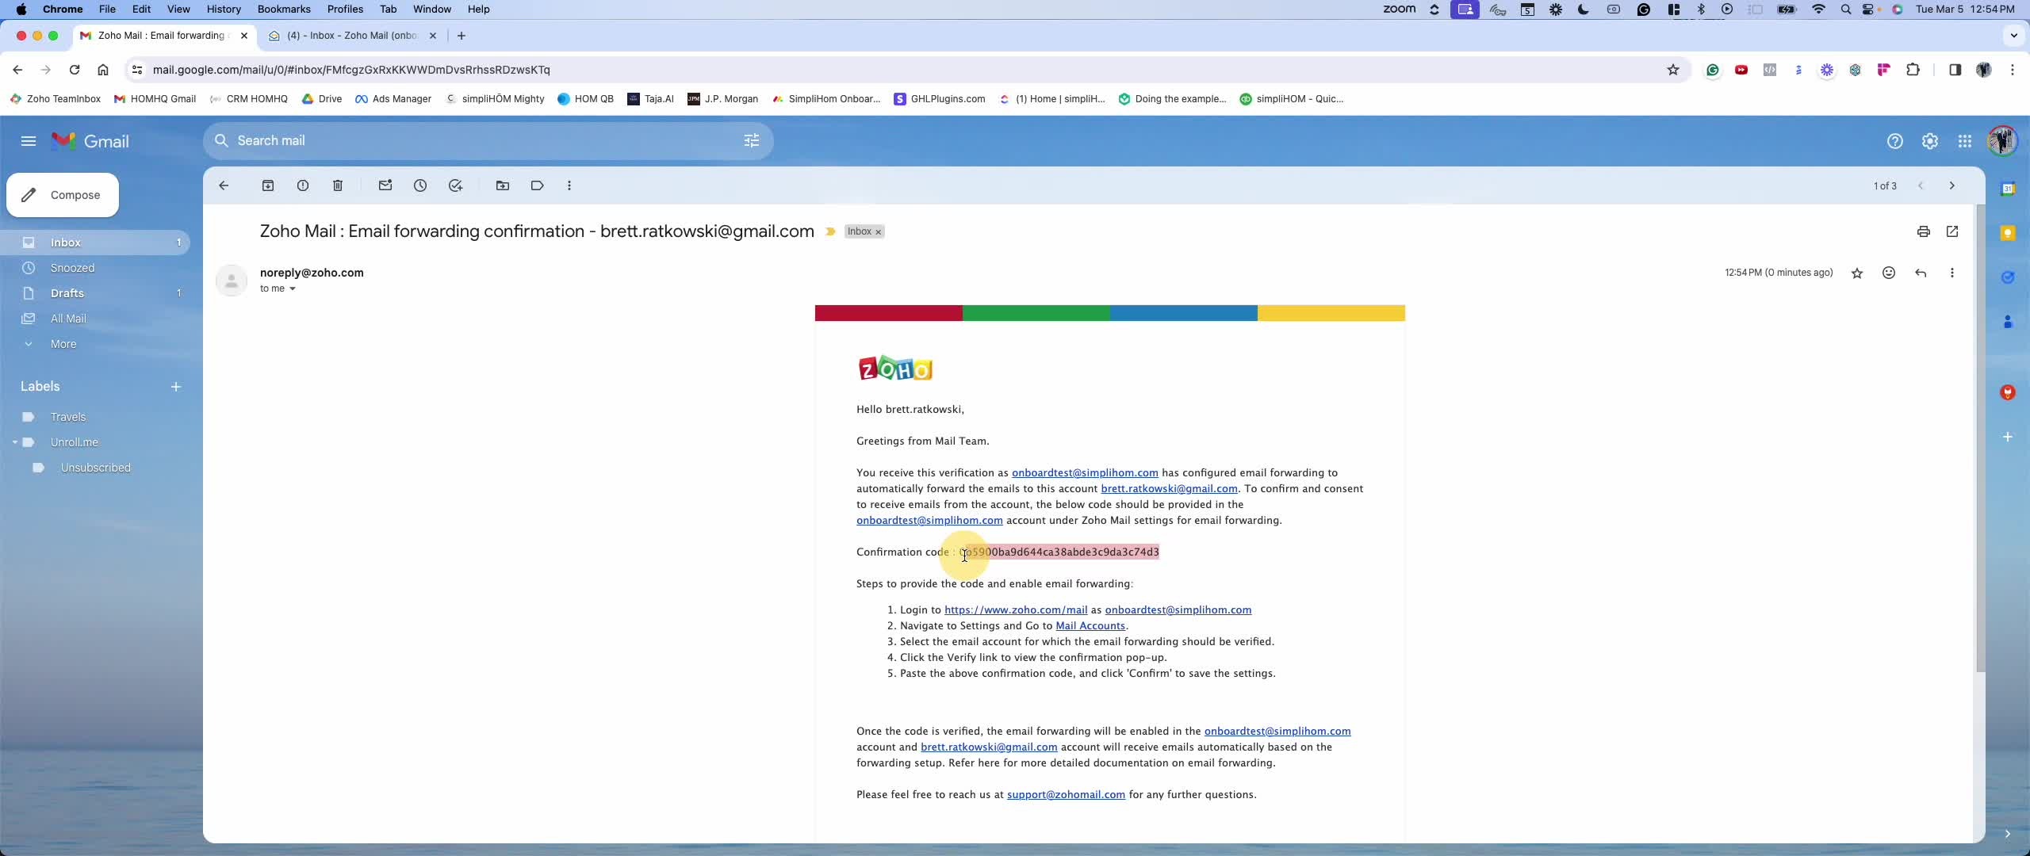Collapse the Unroll.me label tree
The height and width of the screenshot is (856, 2030).
[x=15, y=442]
